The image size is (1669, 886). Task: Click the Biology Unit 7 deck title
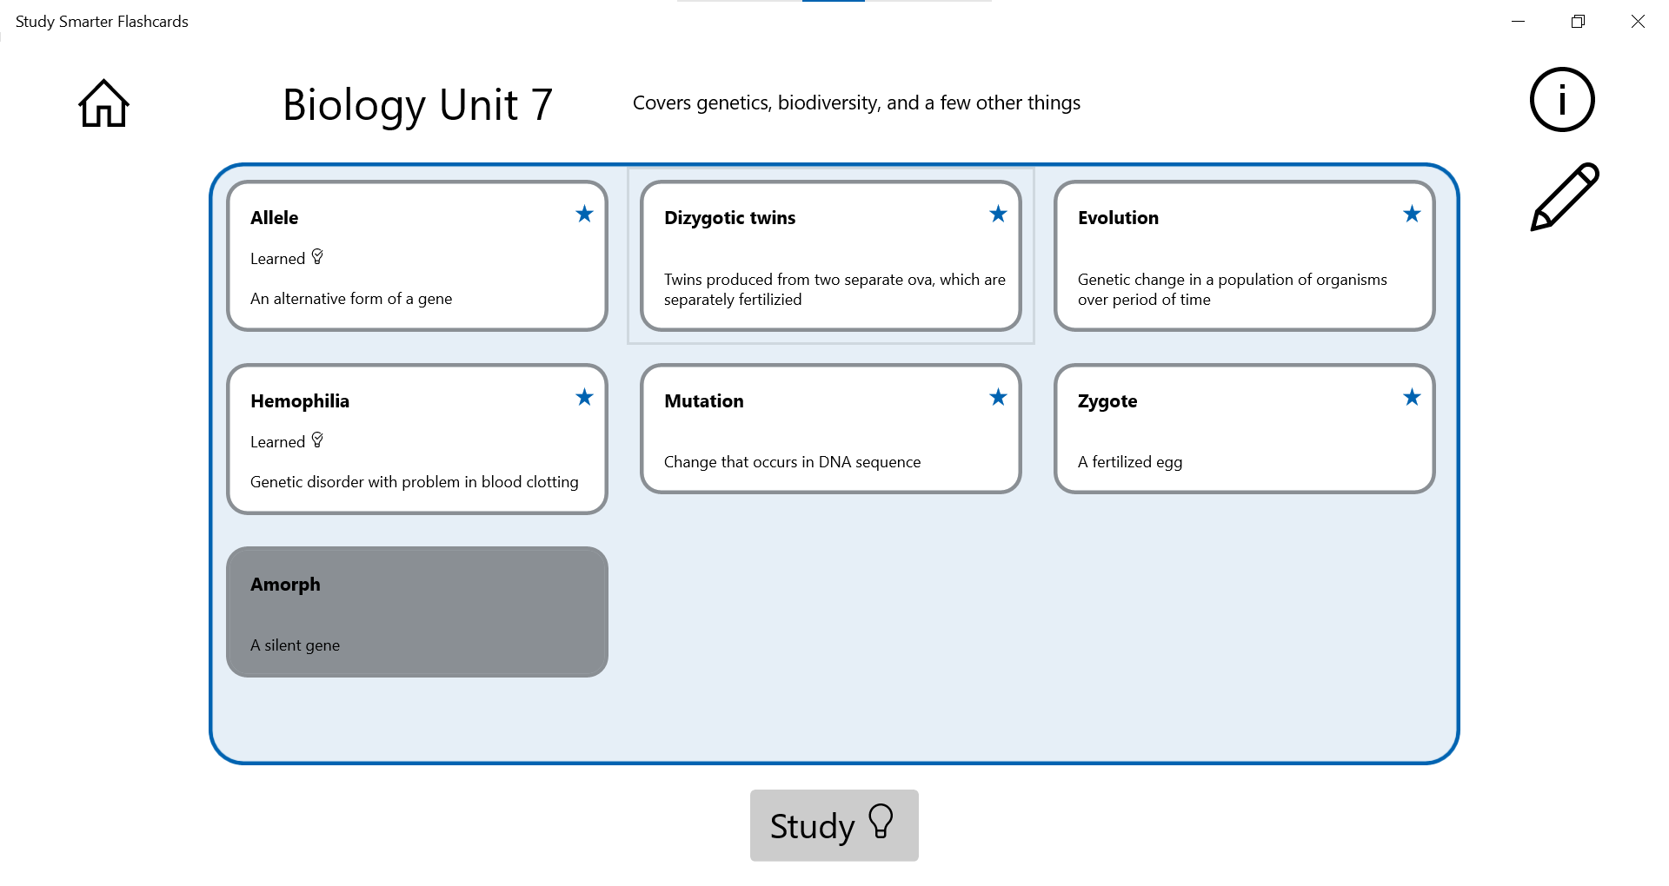click(417, 105)
